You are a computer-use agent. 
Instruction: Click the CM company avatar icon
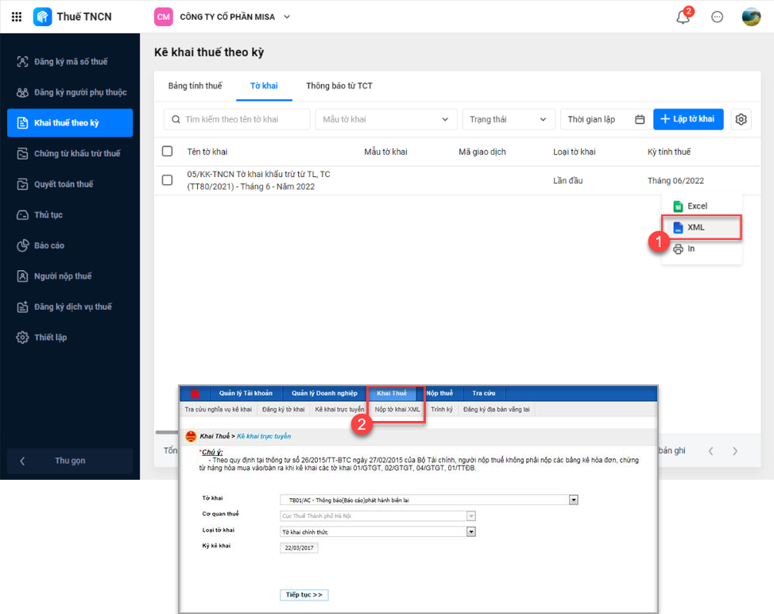(x=164, y=17)
